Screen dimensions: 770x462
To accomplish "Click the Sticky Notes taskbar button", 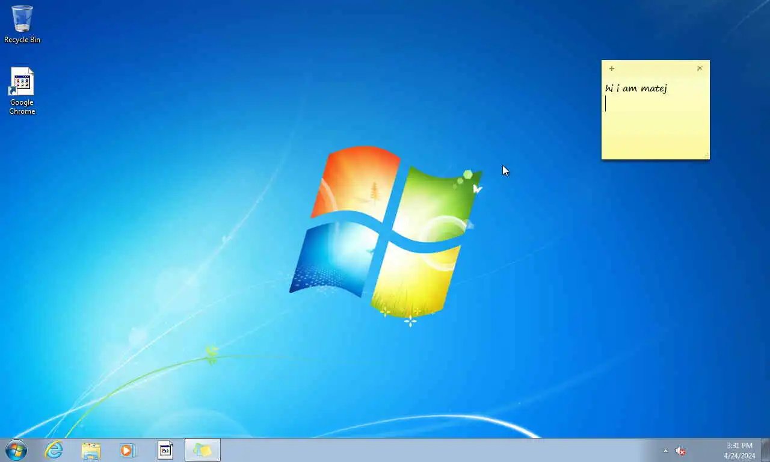I will (203, 450).
